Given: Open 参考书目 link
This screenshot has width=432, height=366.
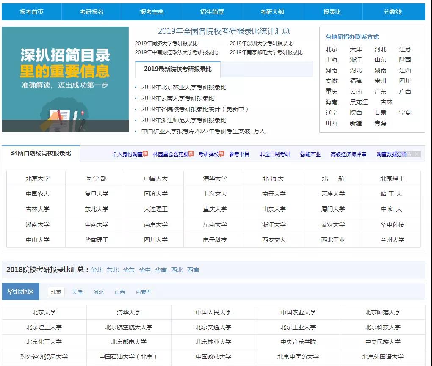Looking at the screenshot, I should (x=239, y=154).
